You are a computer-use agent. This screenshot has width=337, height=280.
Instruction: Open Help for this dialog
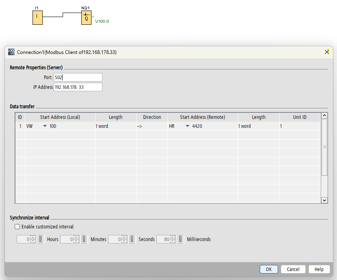(x=319, y=269)
